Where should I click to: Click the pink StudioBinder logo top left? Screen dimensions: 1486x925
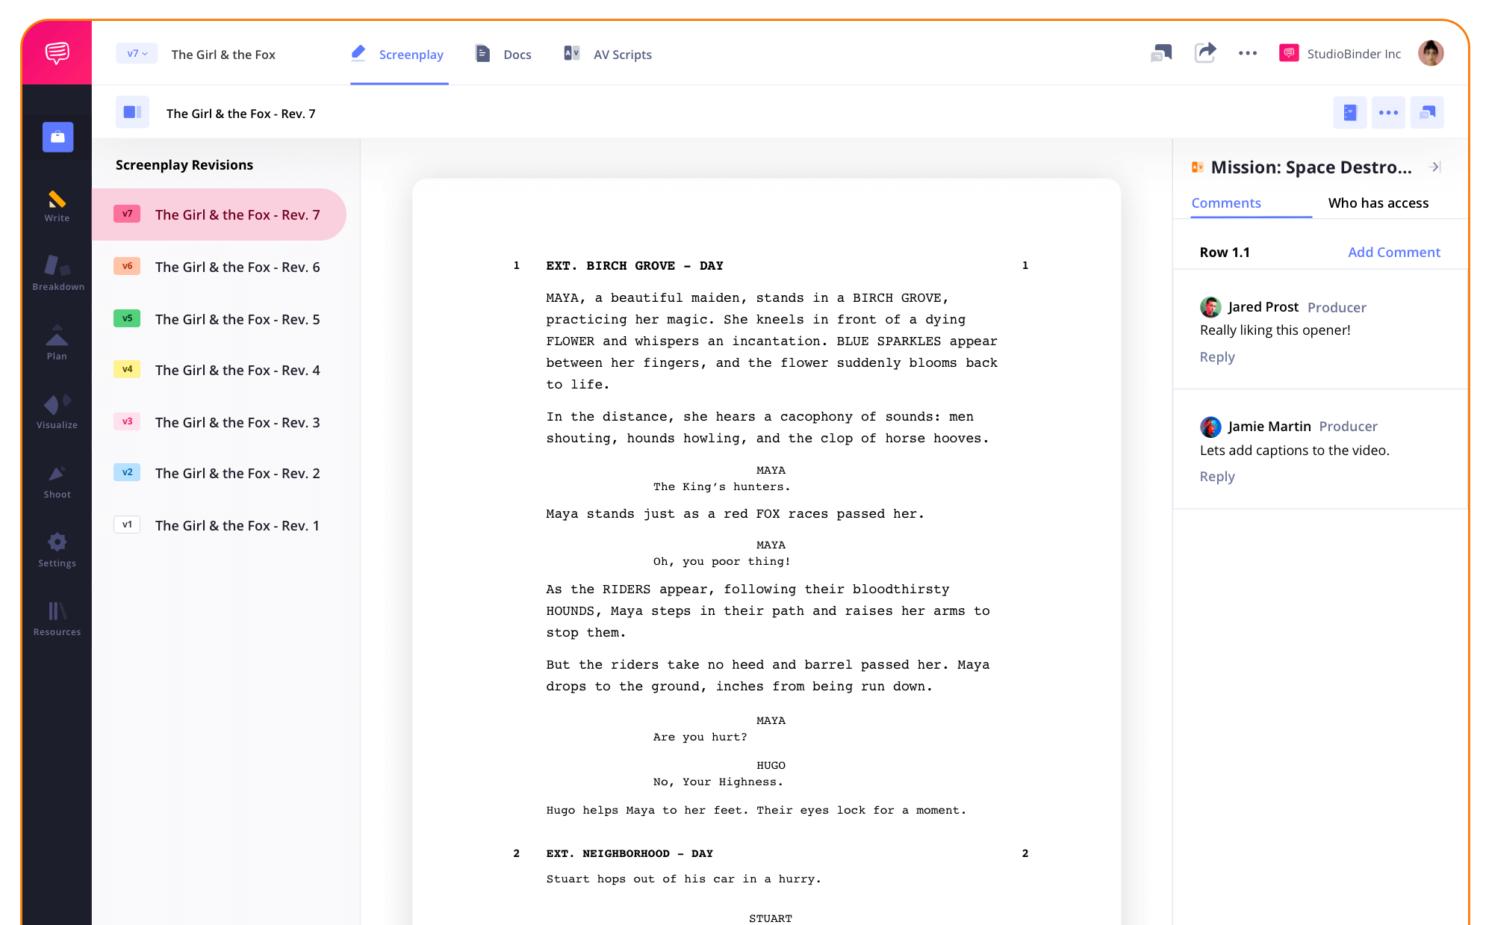57,52
